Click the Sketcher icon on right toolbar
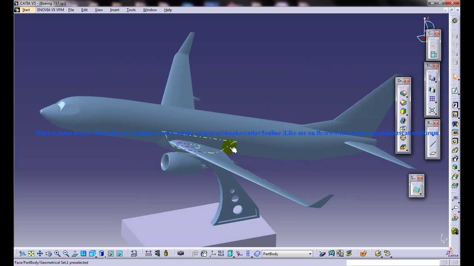This screenshot has height=266, width=474. click(x=455, y=91)
